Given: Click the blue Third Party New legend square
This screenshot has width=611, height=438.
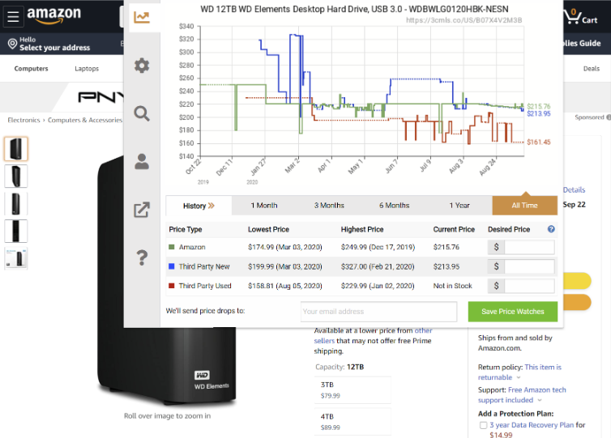Looking at the screenshot, I should pyautogui.click(x=172, y=266).
